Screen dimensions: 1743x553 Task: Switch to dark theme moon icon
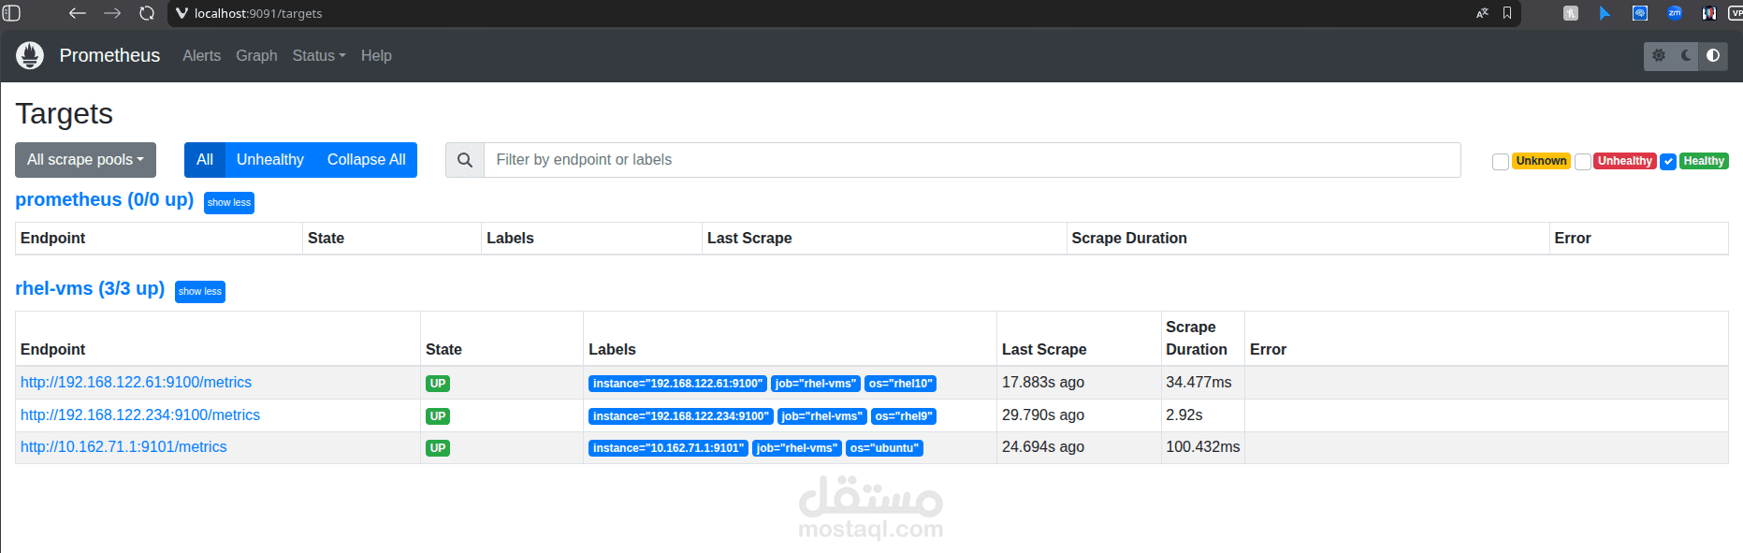pos(1686,55)
